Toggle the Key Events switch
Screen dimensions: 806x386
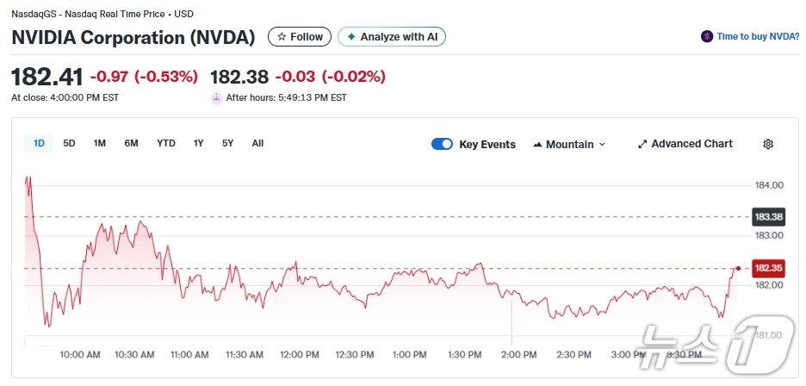(x=442, y=144)
